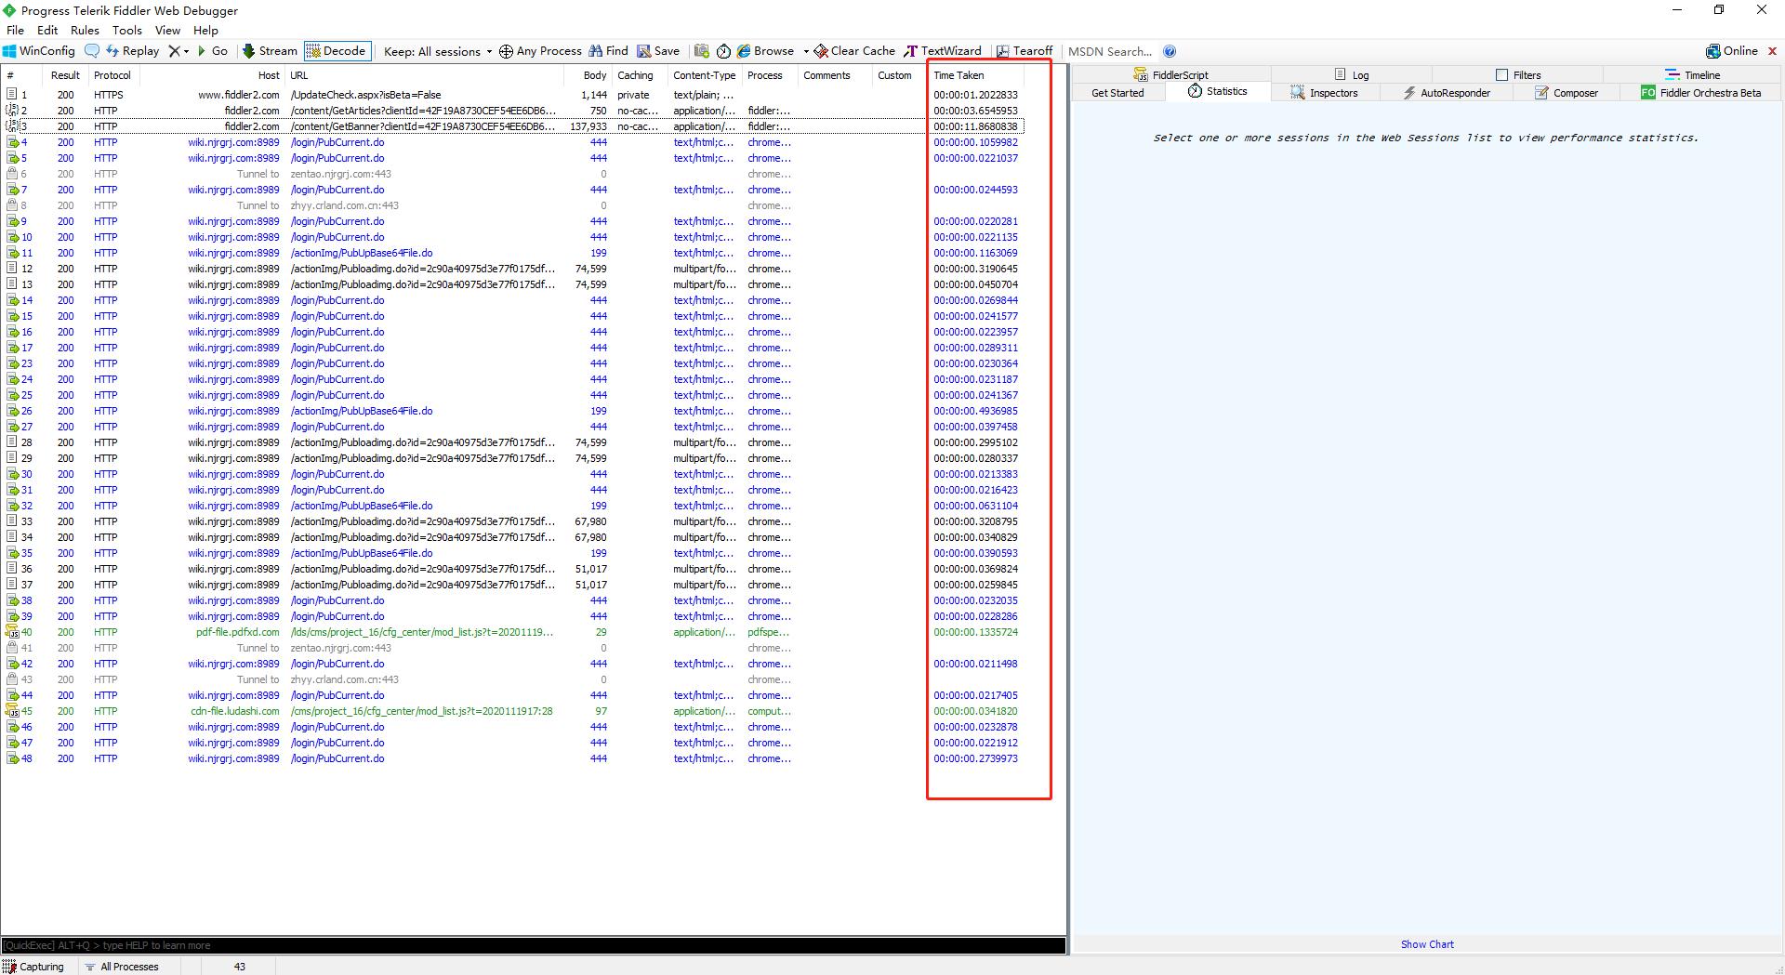Image resolution: width=1785 pixels, height=975 pixels.
Task: Open the Composer tab
Action: tap(1566, 93)
